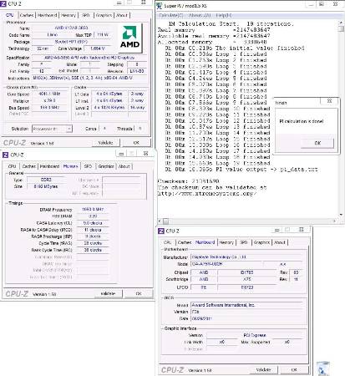Select Graphics tab in CPU-Z Mainboard window
The image size is (345, 376).
(x=261, y=242)
